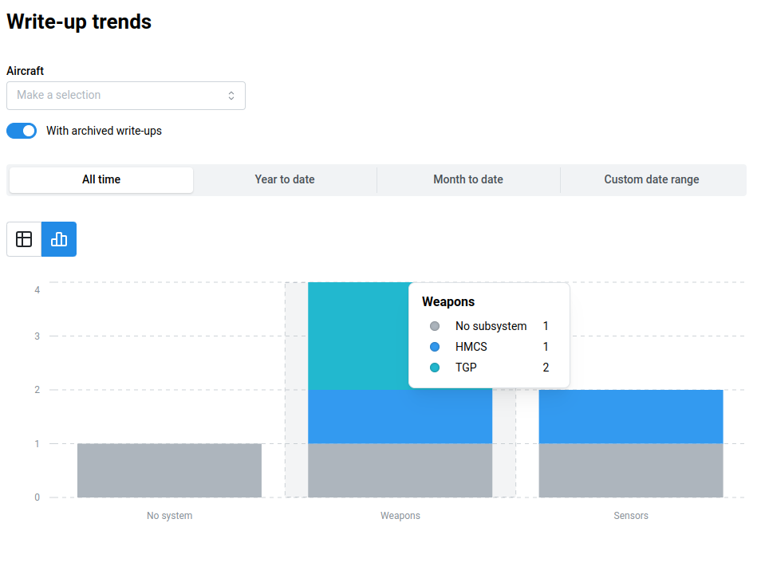This screenshot has width=757, height=578.
Task: Click the gray No system bar
Action: tap(169, 470)
